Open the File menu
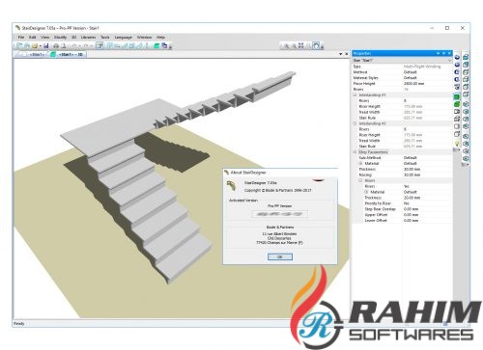 point(21,38)
